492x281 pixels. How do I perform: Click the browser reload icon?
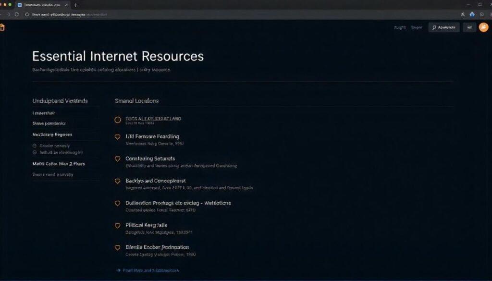click(17, 14)
